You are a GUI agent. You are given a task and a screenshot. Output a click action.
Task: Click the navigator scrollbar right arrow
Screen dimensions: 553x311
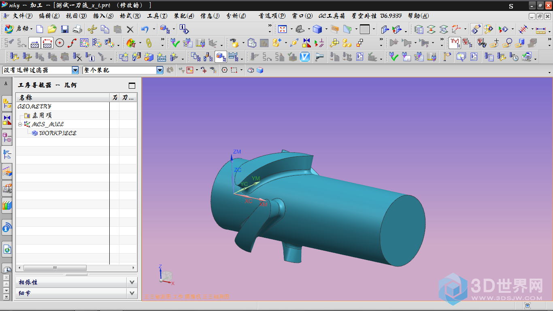[134, 268]
